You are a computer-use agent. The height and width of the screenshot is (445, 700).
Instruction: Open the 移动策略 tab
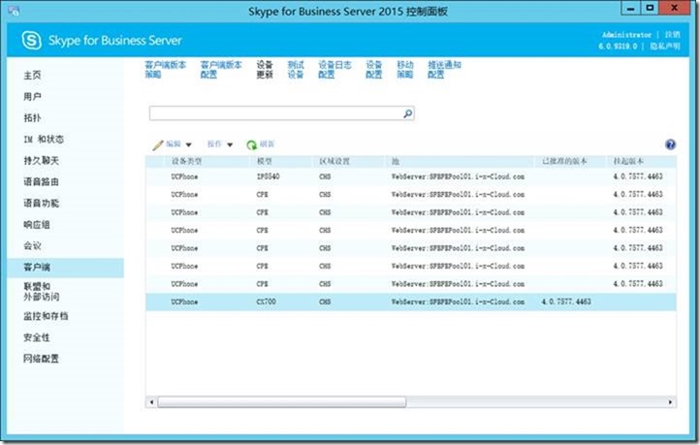(405, 70)
